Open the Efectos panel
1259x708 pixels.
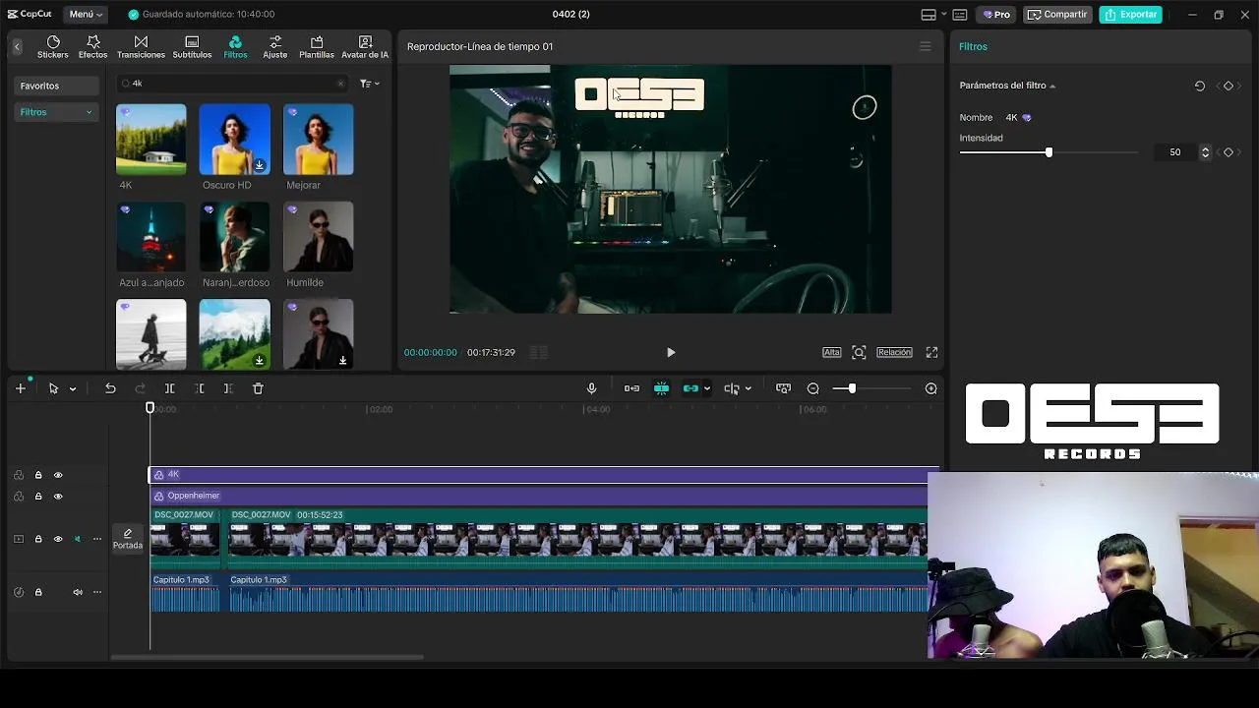93,46
